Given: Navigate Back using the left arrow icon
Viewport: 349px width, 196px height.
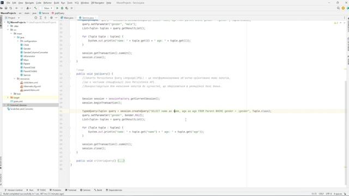Looking at the screenshot, I should (17, 8).
